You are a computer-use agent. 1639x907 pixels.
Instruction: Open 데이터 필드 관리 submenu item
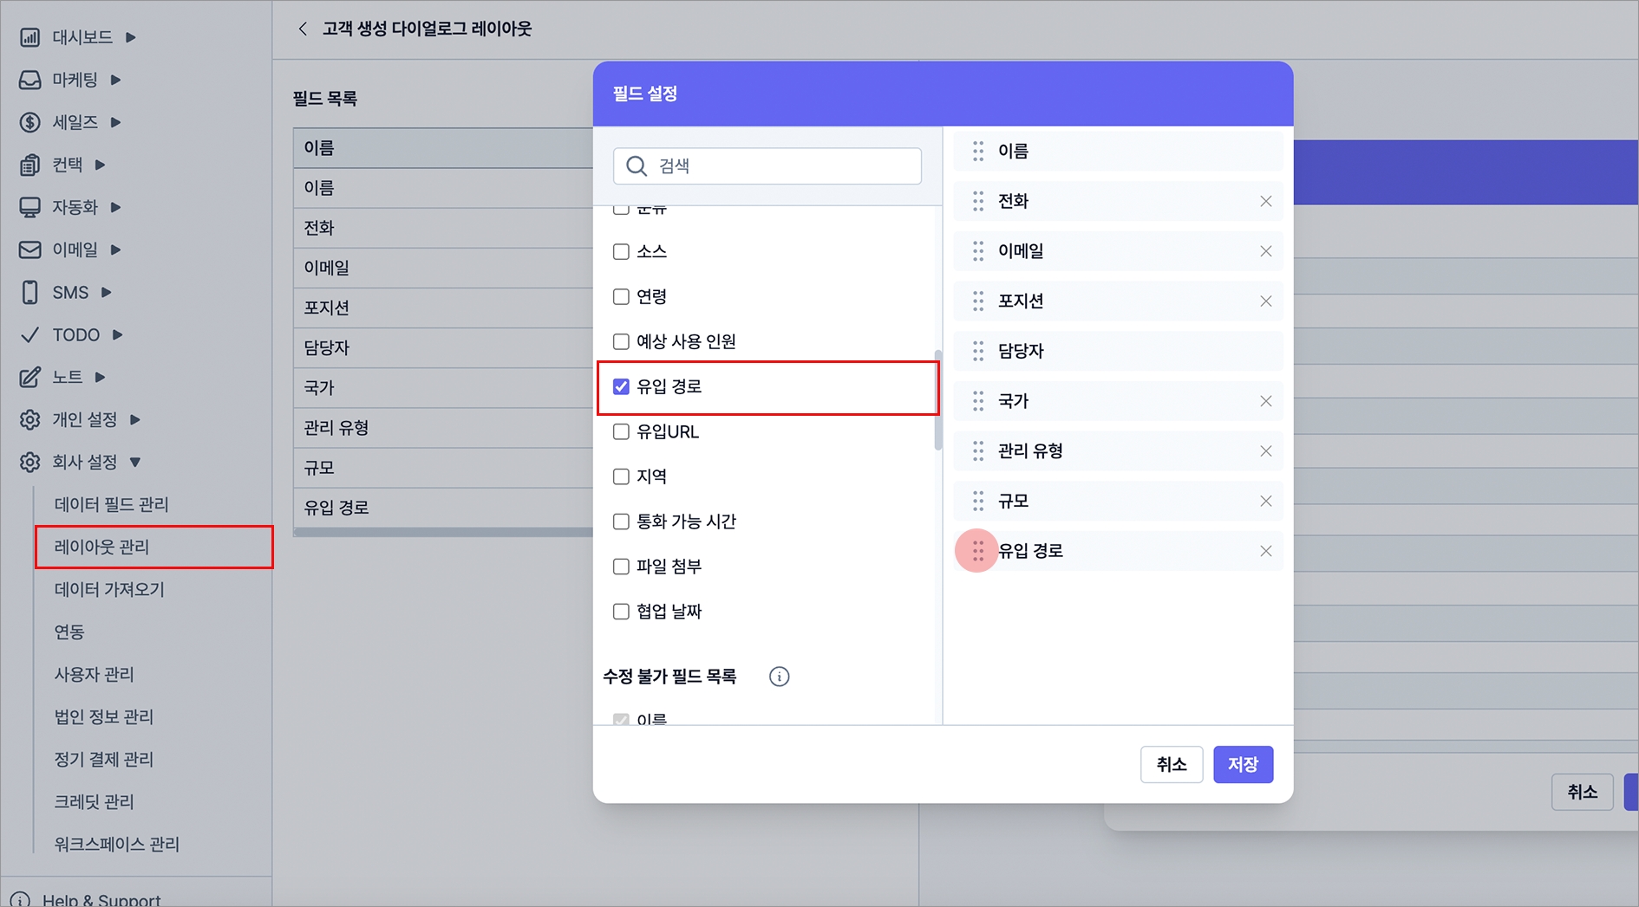point(111,504)
